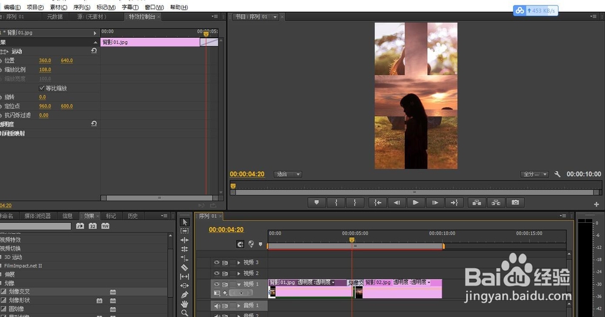Open the 序列(S) menu
Viewport: 605px width, 317px height.
tap(82, 7)
